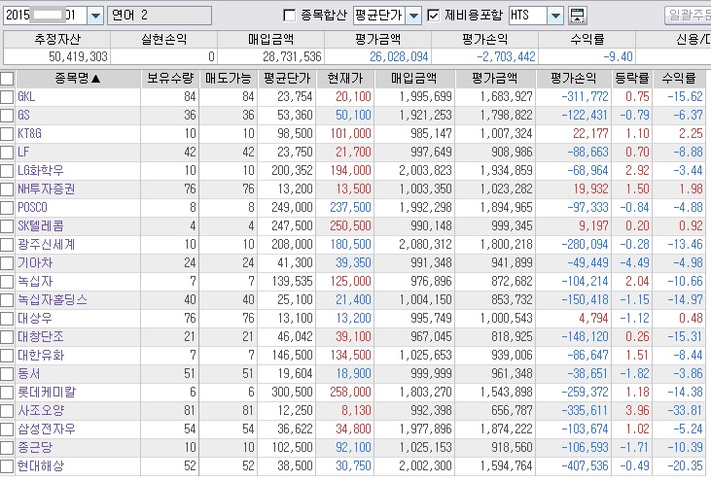The height and width of the screenshot is (481, 711).
Task: Select the 롯데케미칼 stock name
Action: (47, 393)
